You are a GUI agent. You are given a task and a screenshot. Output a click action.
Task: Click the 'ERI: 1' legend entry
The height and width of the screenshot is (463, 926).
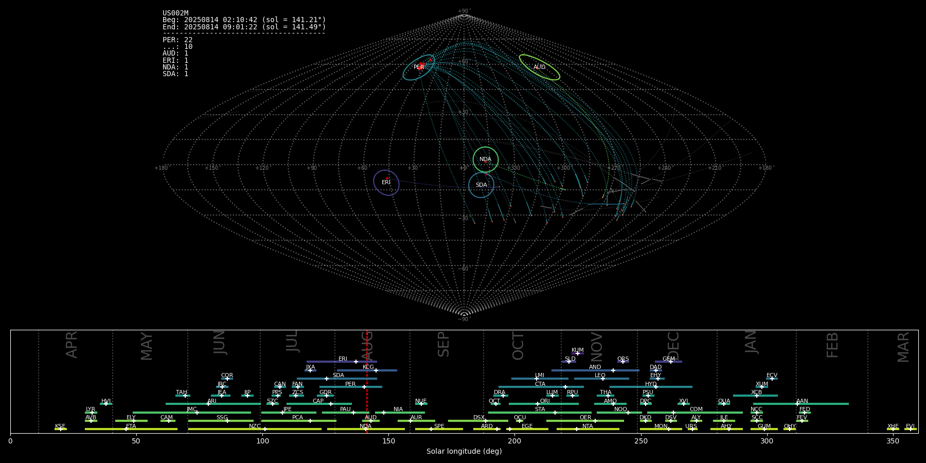point(175,60)
